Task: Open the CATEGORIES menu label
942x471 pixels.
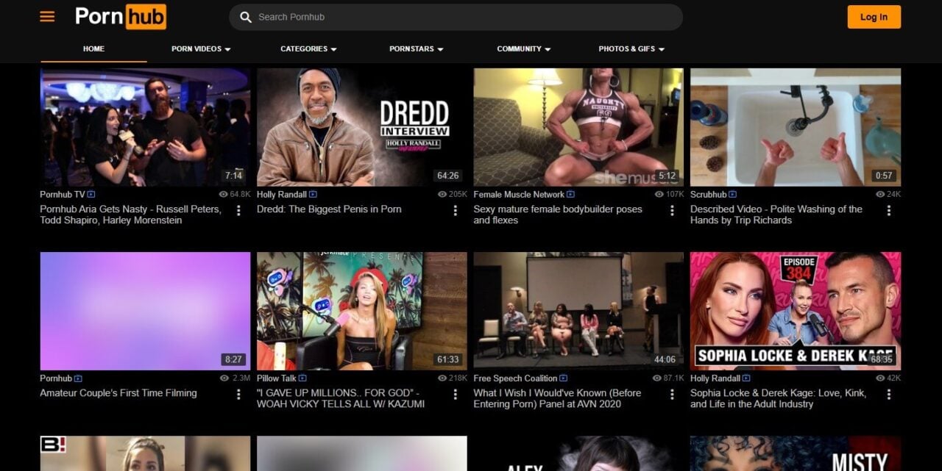Action: click(304, 48)
